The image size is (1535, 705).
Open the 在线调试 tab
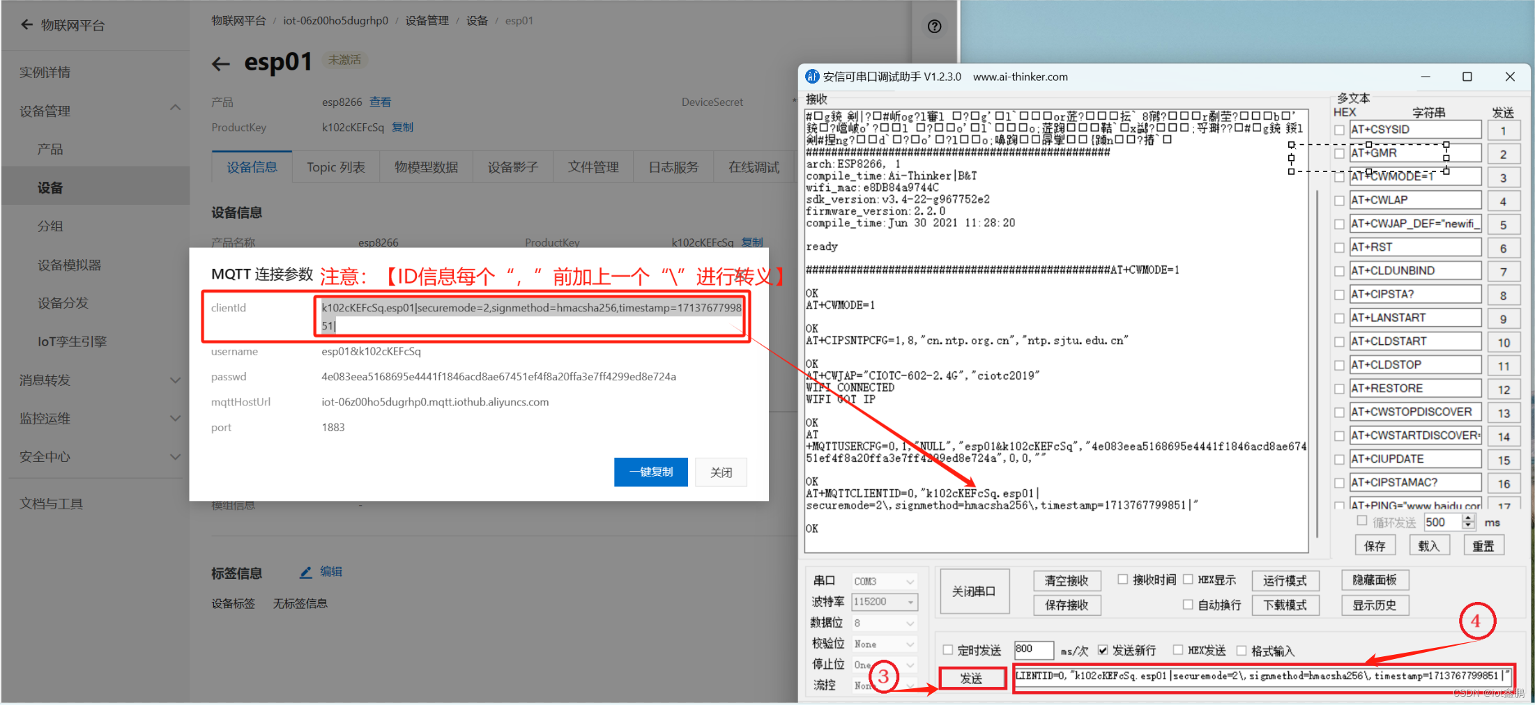(754, 167)
